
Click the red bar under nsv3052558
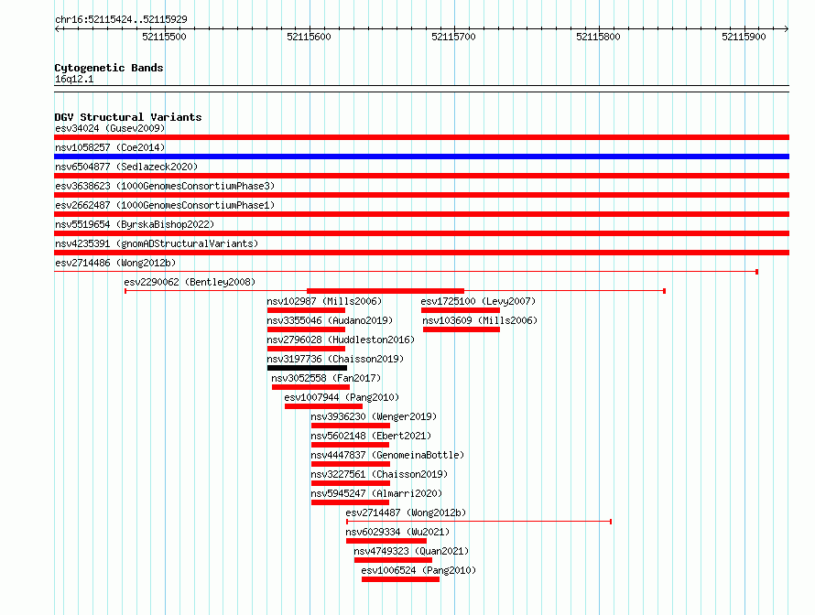click(x=310, y=387)
